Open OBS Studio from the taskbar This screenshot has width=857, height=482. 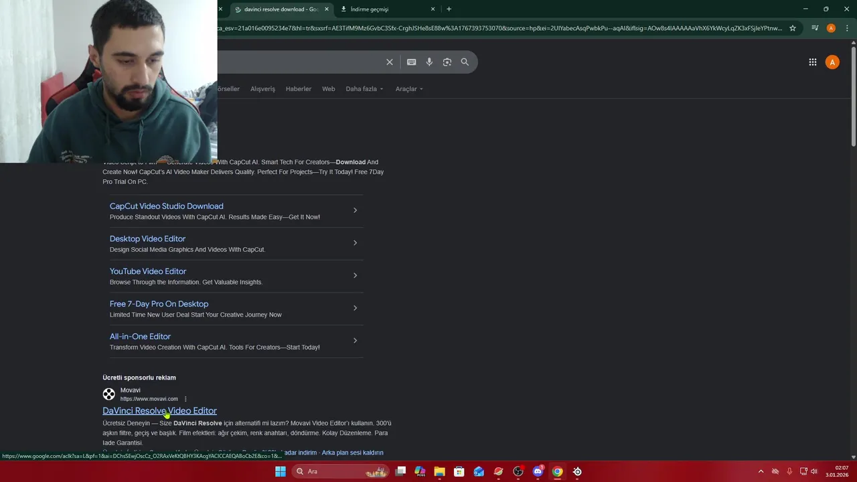[x=518, y=471]
